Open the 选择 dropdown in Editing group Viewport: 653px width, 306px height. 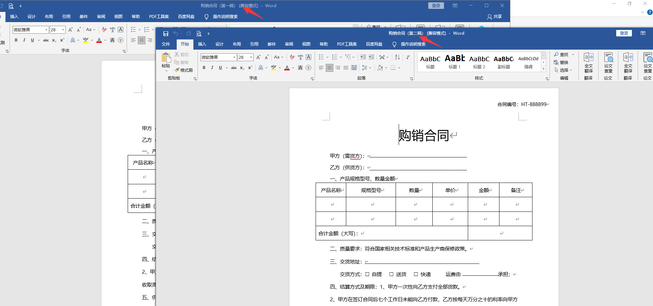[x=564, y=70]
